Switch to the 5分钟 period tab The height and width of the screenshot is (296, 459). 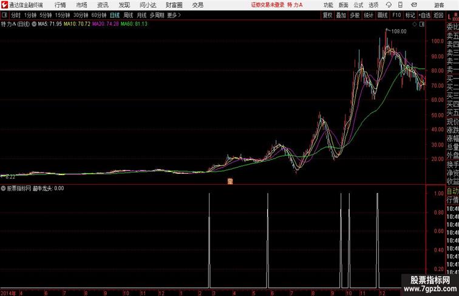coord(46,15)
